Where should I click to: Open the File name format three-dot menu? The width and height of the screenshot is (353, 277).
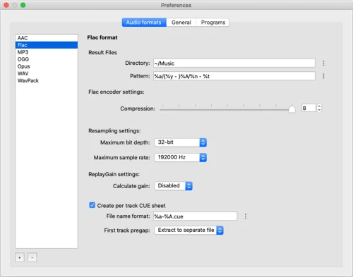(x=246, y=216)
